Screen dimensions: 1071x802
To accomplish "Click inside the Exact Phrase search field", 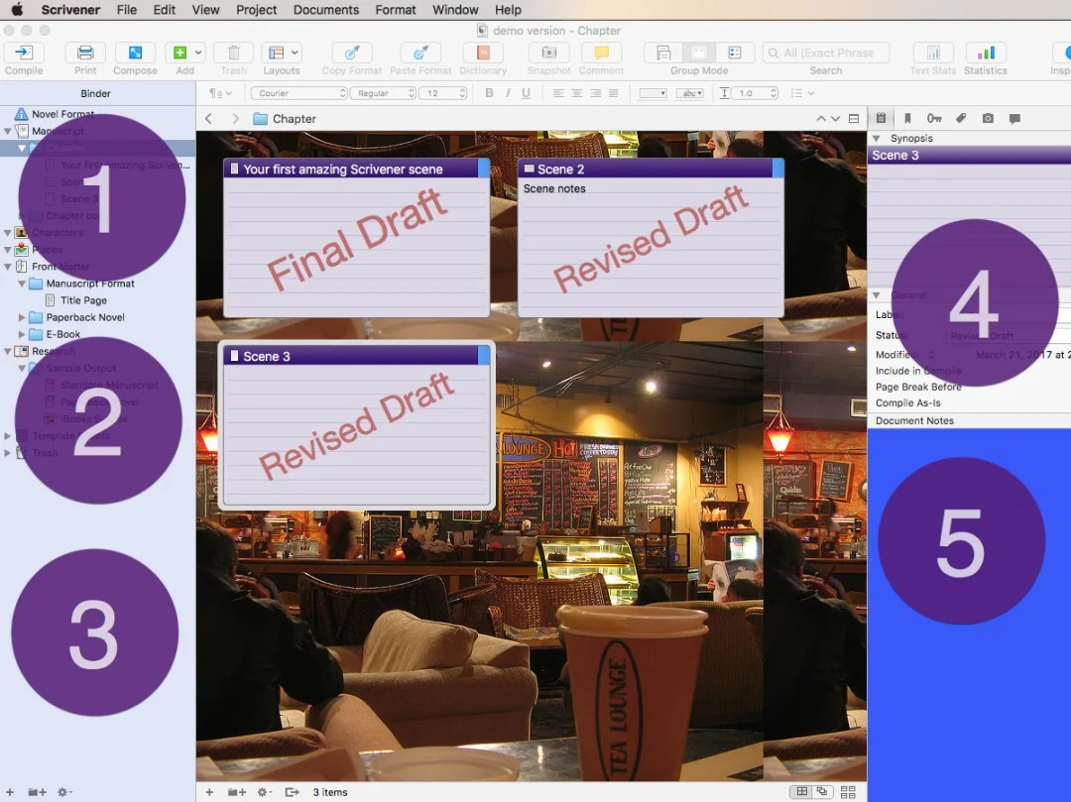I will [826, 52].
